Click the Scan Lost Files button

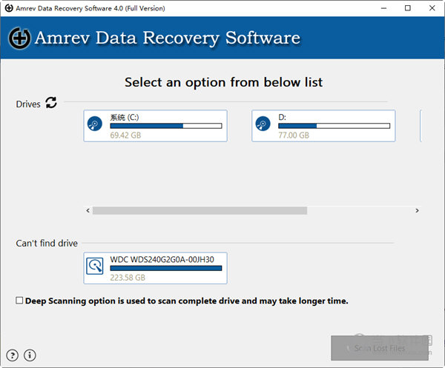[380, 348]
